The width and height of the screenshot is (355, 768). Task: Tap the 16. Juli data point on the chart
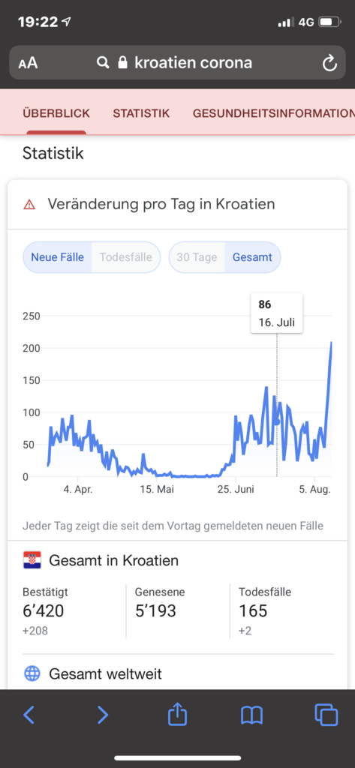click(x=276, y=421)
